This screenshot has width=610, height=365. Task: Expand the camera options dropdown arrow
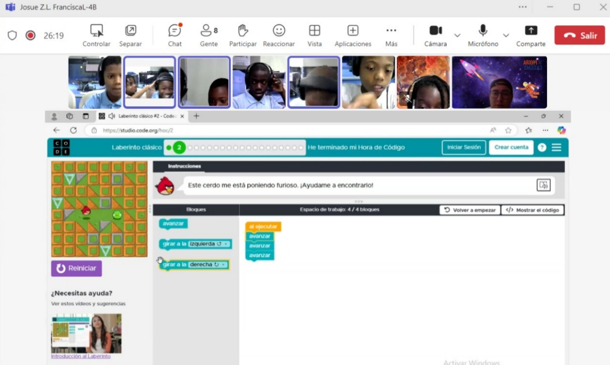coord(457,35)
